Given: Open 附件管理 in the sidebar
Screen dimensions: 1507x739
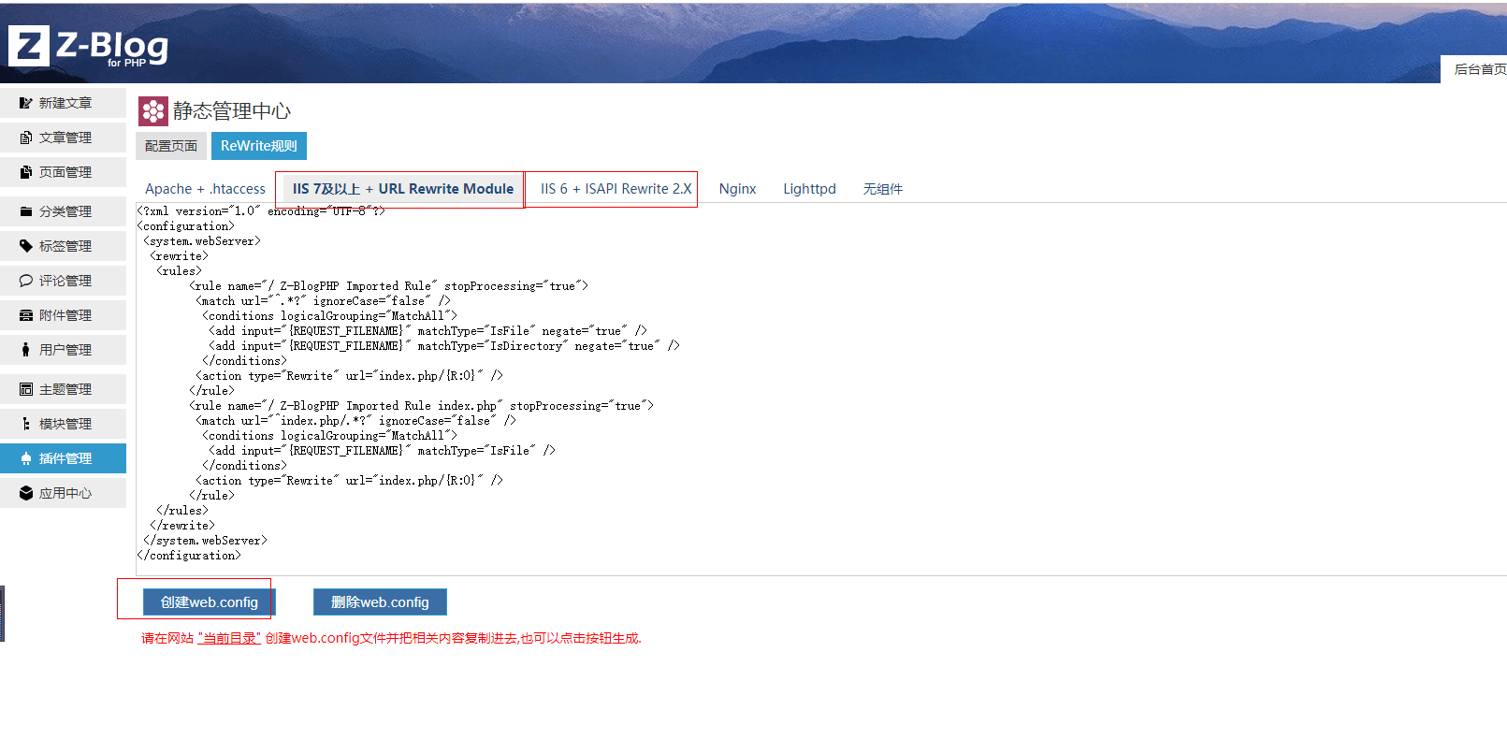Looking at the screenshot, I should tap(63, 315).
